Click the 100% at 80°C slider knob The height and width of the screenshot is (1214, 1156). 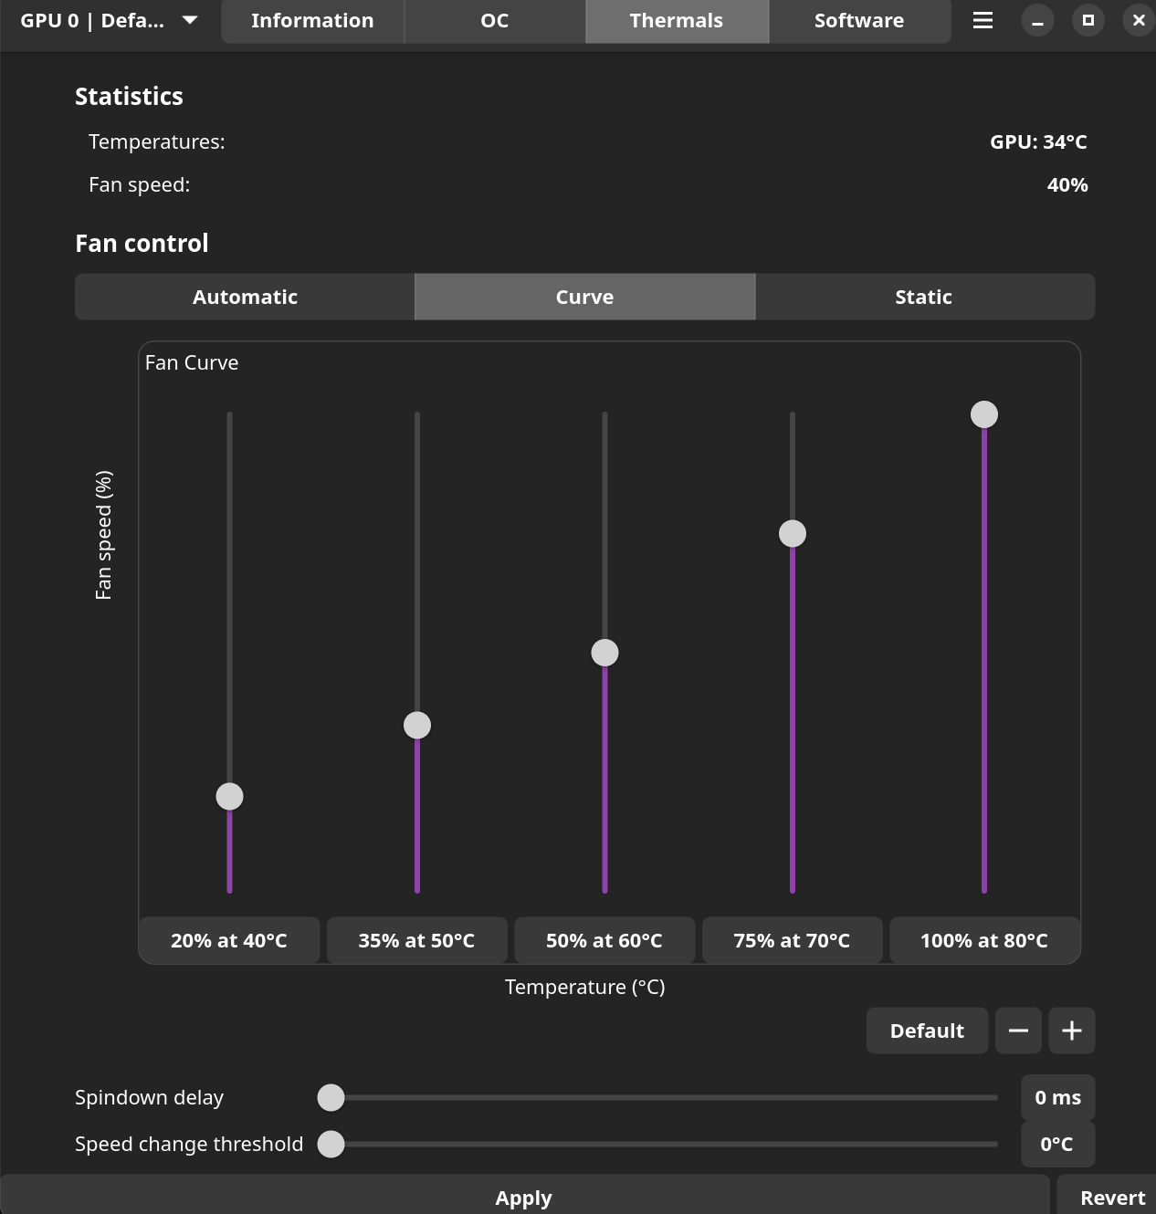click(983, 414)
